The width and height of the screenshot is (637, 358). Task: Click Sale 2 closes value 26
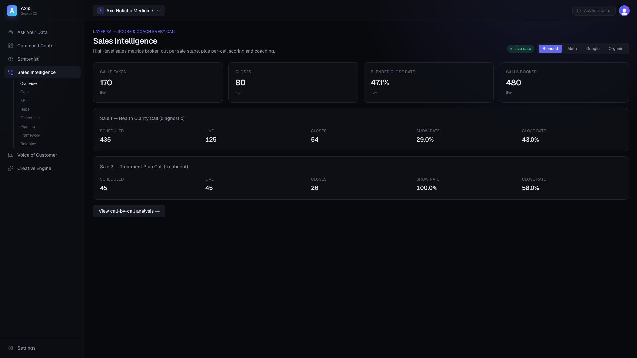click(x=315, y=188)
